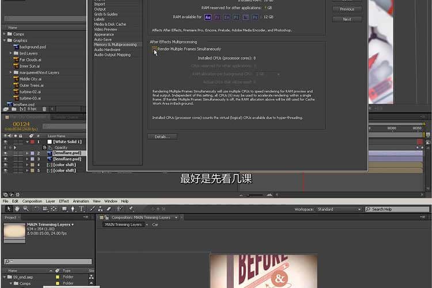Screen dimensions: 432x288
Task: Click the MAIN Trimming Layers breadcrumb button
Action: point(123,225)
